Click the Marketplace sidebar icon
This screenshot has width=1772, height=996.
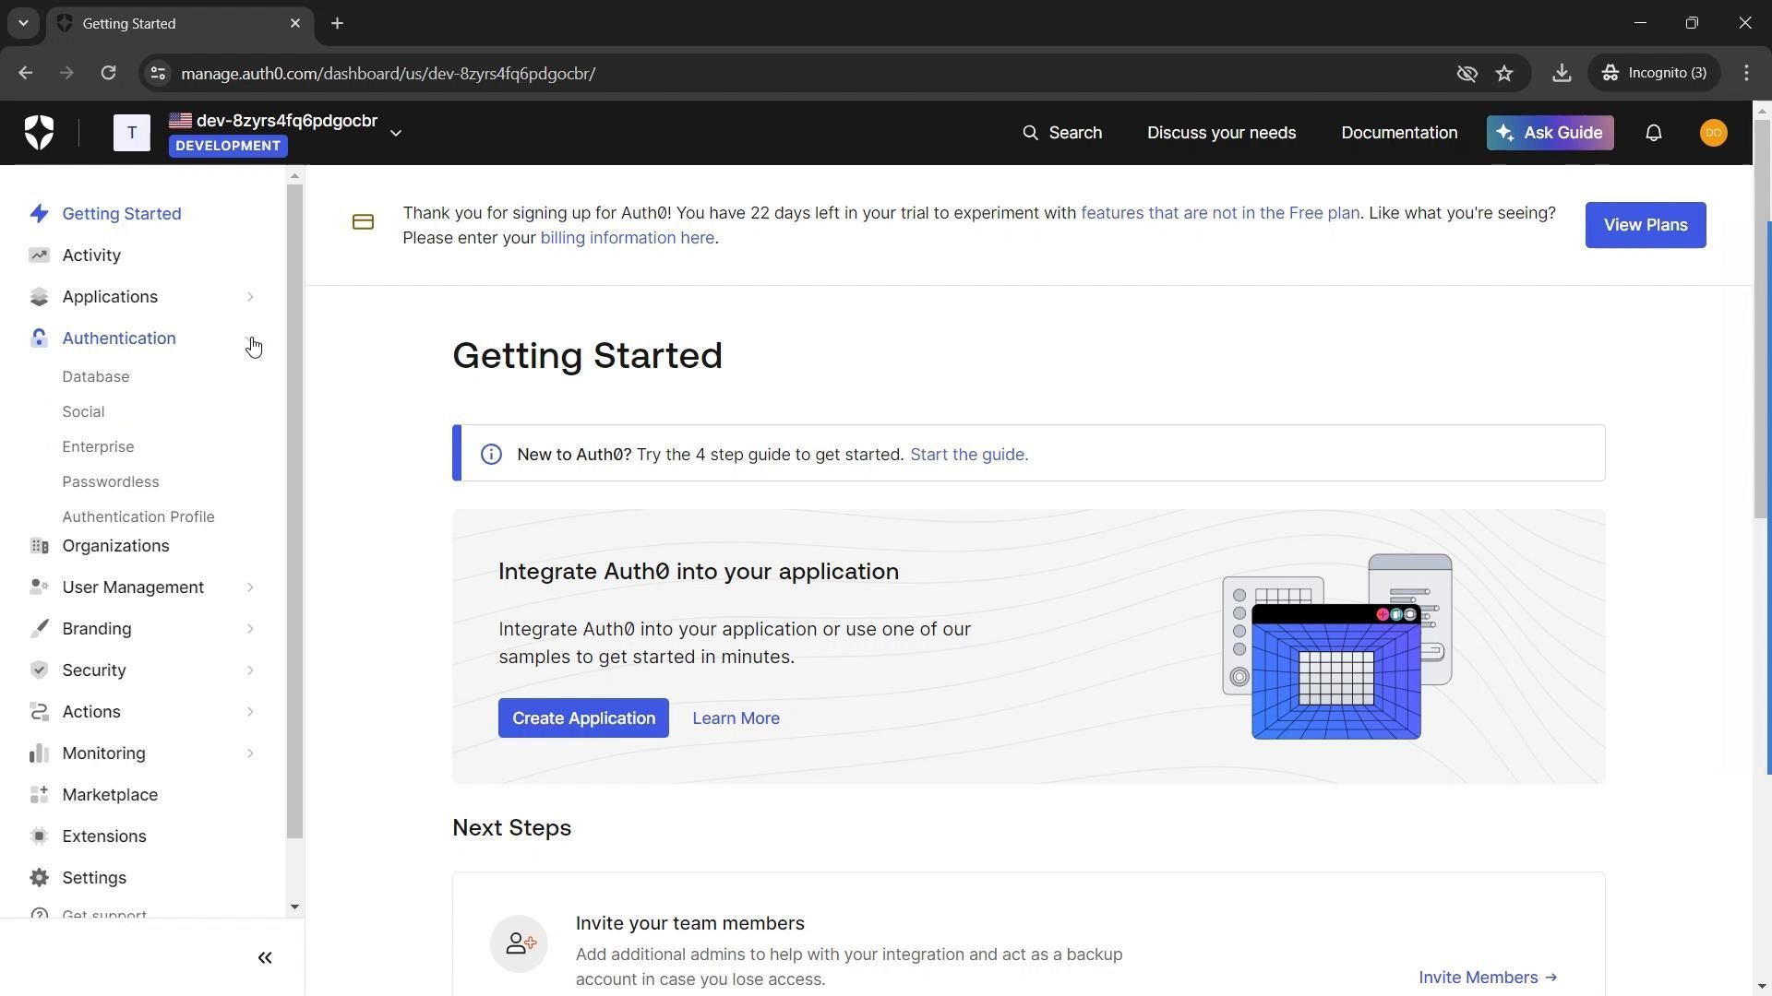[x=39, y=795]
